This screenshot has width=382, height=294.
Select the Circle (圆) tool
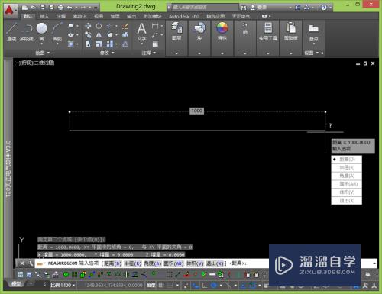pos(41,32)
